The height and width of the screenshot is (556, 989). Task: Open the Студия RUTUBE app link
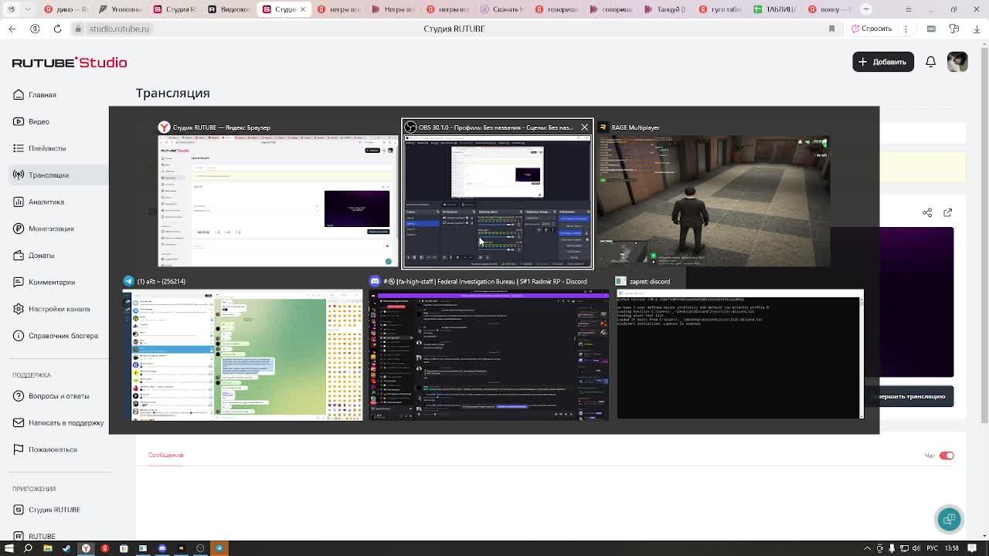point(46,510)
